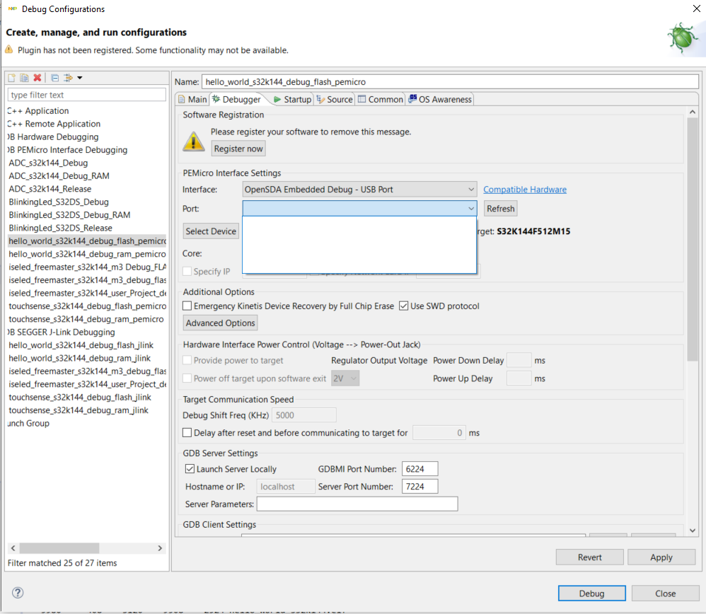This screenshot has height=614, width=706.
Task: Select GDB Hardware Debugging tree item
Action: (x=54, y=137)
